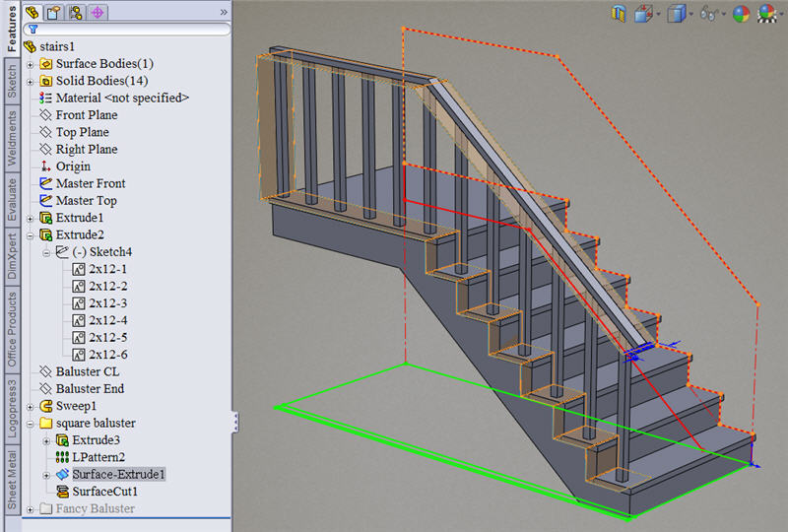Select the 2x12-3 block
788x532 pixels.
(108, 303)
